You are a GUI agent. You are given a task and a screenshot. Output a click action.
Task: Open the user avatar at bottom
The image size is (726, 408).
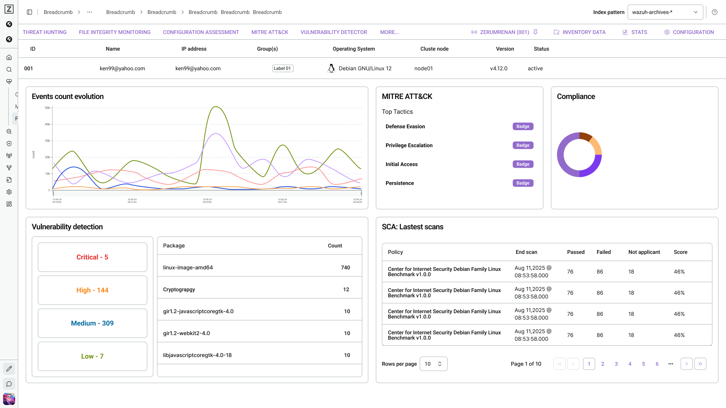pos(9,399)
